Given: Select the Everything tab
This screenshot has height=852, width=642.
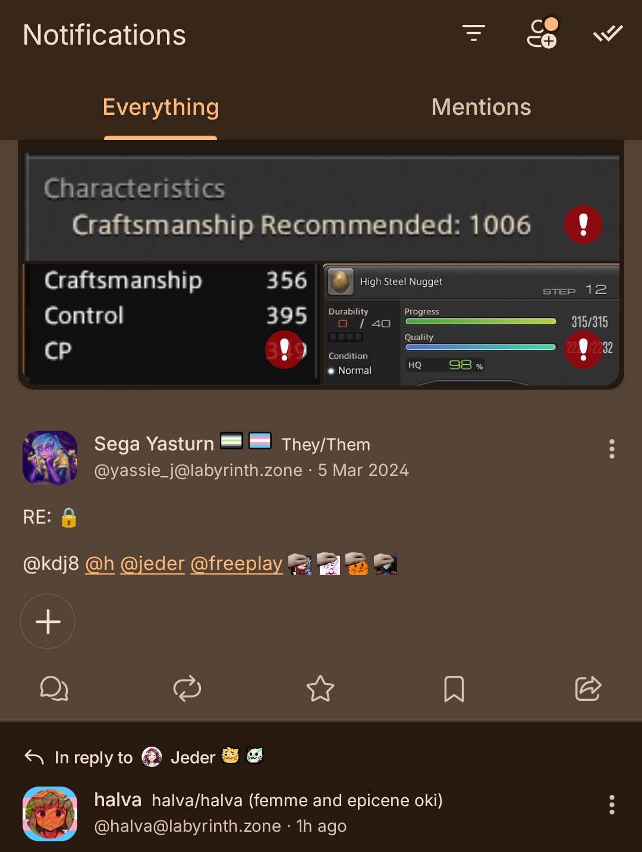Looking at the screenshot, I should 160,107.
